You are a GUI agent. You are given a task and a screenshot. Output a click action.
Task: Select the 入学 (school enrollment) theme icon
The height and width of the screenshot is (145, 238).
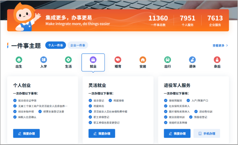pos(44,60)
